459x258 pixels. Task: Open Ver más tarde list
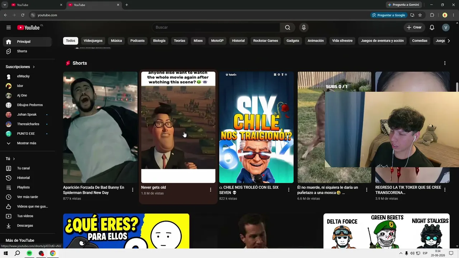[27, 197]
